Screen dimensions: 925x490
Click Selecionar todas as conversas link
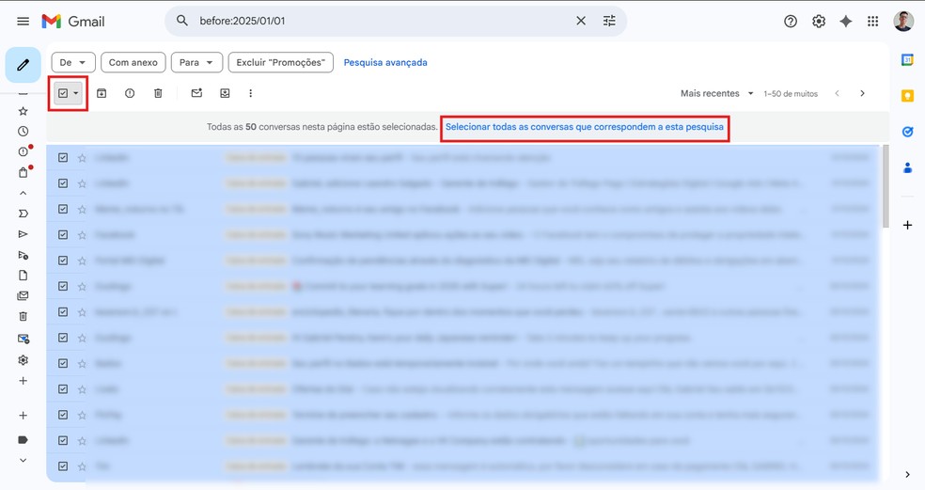584,127
